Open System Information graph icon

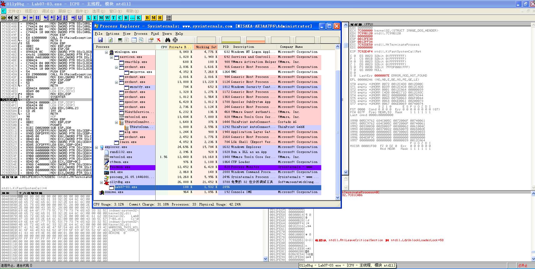click(x=120, y=40)
